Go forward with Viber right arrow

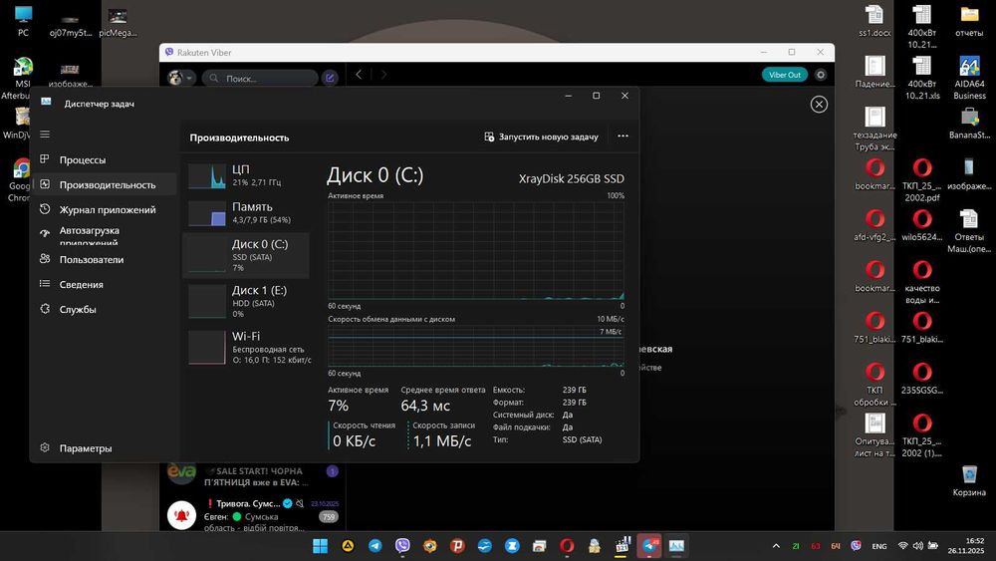(x=383, y=75)
